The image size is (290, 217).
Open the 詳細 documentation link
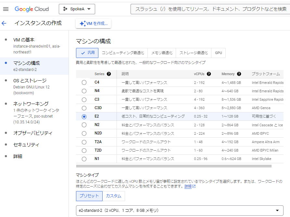[x=188, y=187]
